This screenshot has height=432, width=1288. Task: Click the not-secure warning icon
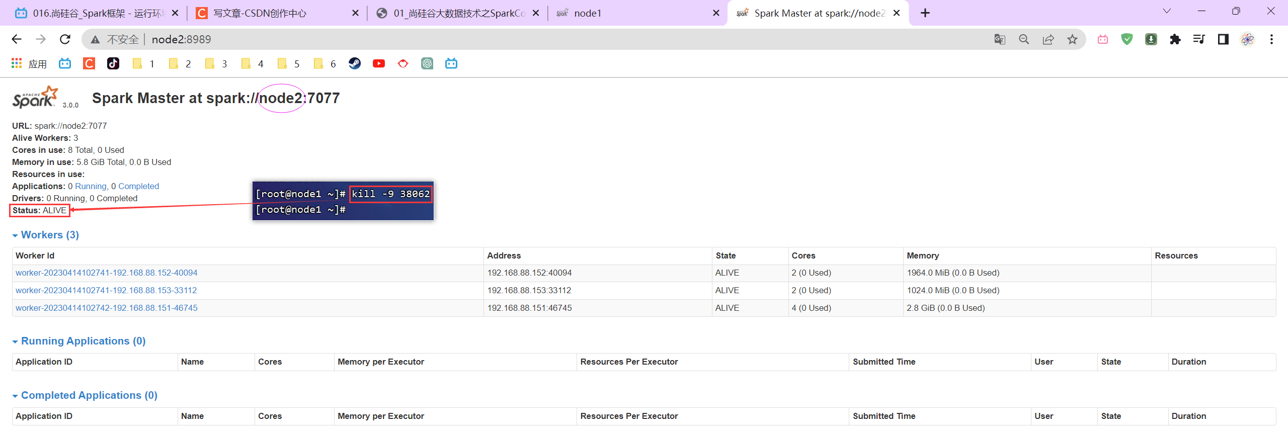[95, 39]
